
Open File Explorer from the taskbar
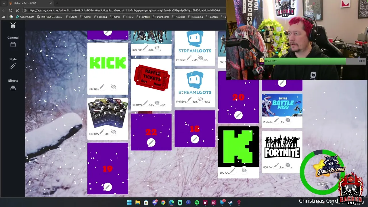coord(138,202)
